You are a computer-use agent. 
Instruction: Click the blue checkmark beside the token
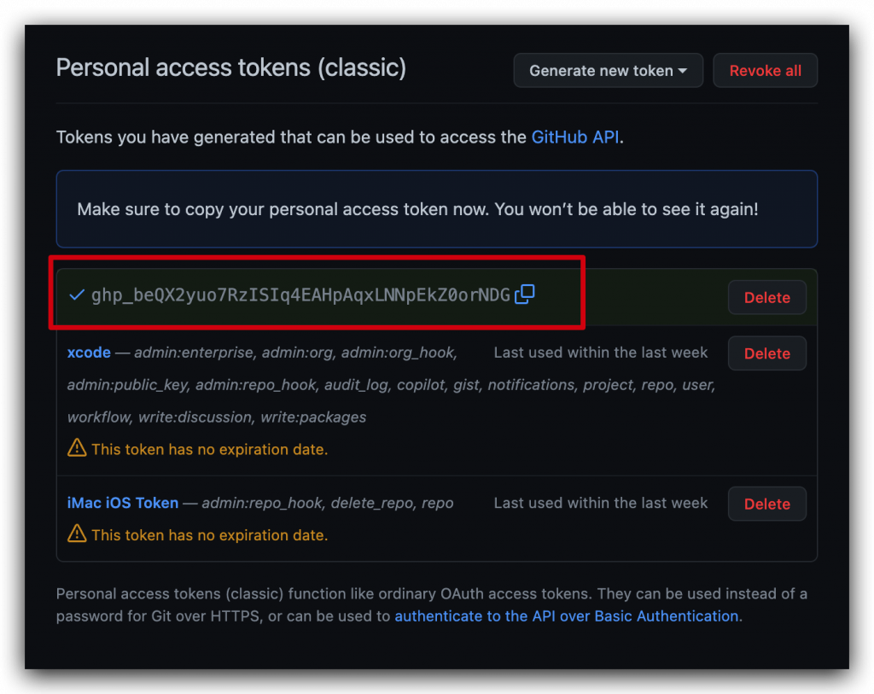[x=77, y=295]
